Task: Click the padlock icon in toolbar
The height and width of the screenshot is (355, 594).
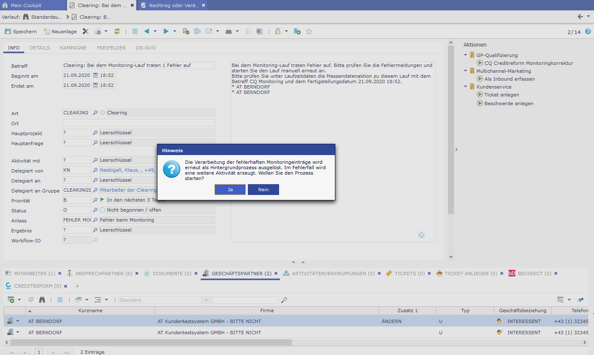Action: tap(277, 32)
